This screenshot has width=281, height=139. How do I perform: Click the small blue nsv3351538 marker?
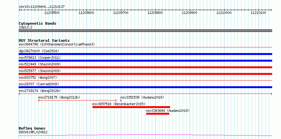pyautogui.click(x=121, y=100)
